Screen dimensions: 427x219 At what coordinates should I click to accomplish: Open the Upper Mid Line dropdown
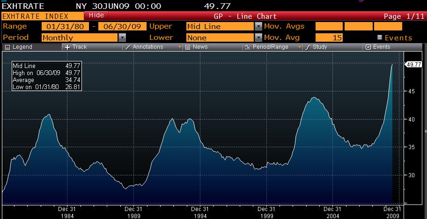258,27
